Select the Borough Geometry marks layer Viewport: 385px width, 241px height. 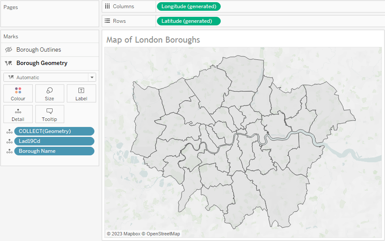click(42, 63)
